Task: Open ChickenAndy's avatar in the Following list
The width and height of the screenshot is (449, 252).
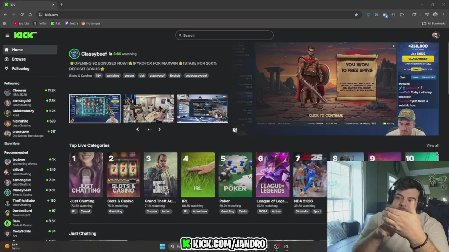Action: [x=7, y=113]
